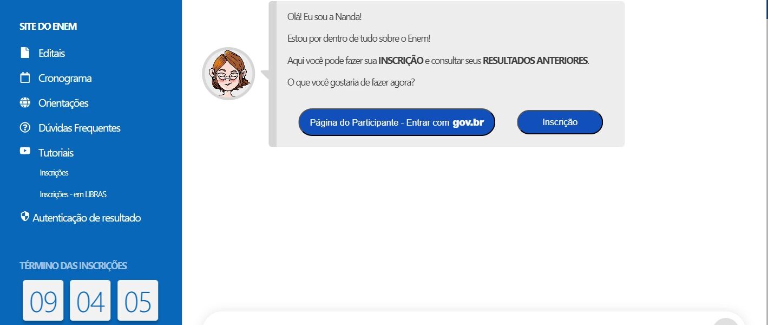This screenshot has width=768, height=325.
Task: Open the Editais menu link
Action: [x=52, y=53]
